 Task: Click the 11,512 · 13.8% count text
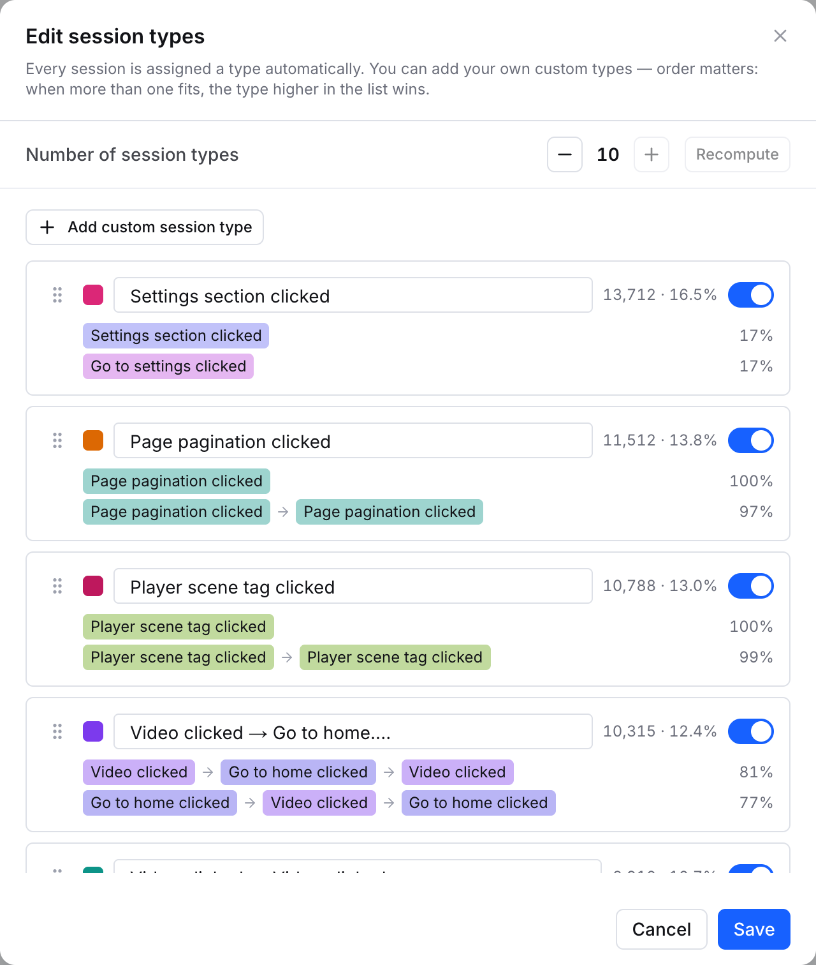660,440
